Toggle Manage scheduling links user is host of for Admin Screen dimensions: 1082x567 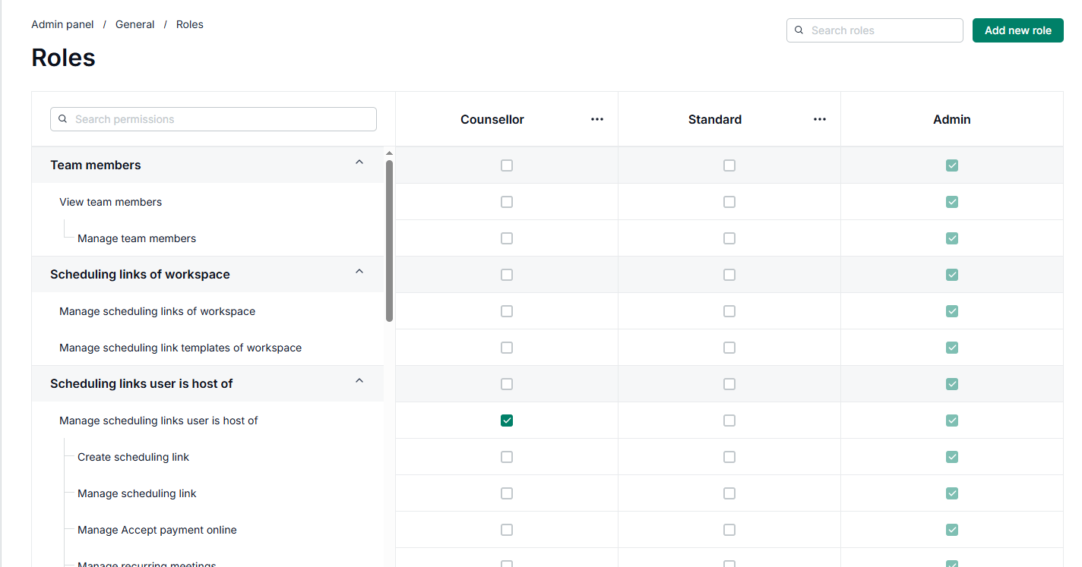pos(952,421)
